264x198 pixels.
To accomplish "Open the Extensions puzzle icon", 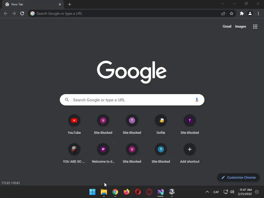I will 242,13.
